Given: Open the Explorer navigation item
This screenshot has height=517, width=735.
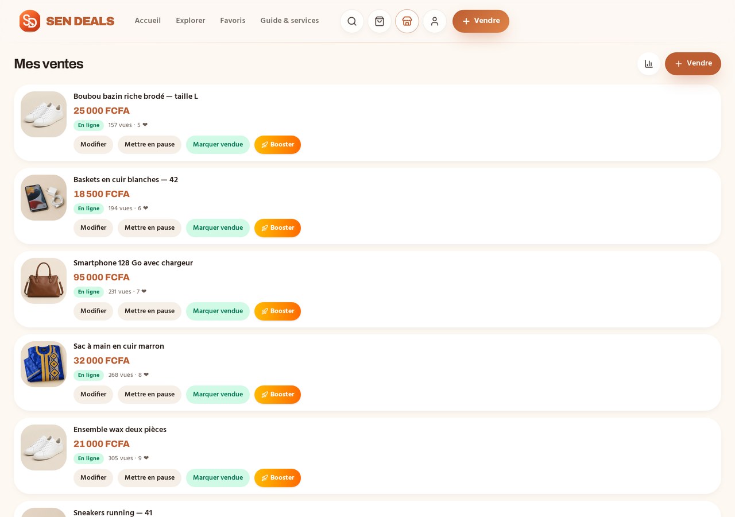Looking at the screenshot, I should [191, 21].
